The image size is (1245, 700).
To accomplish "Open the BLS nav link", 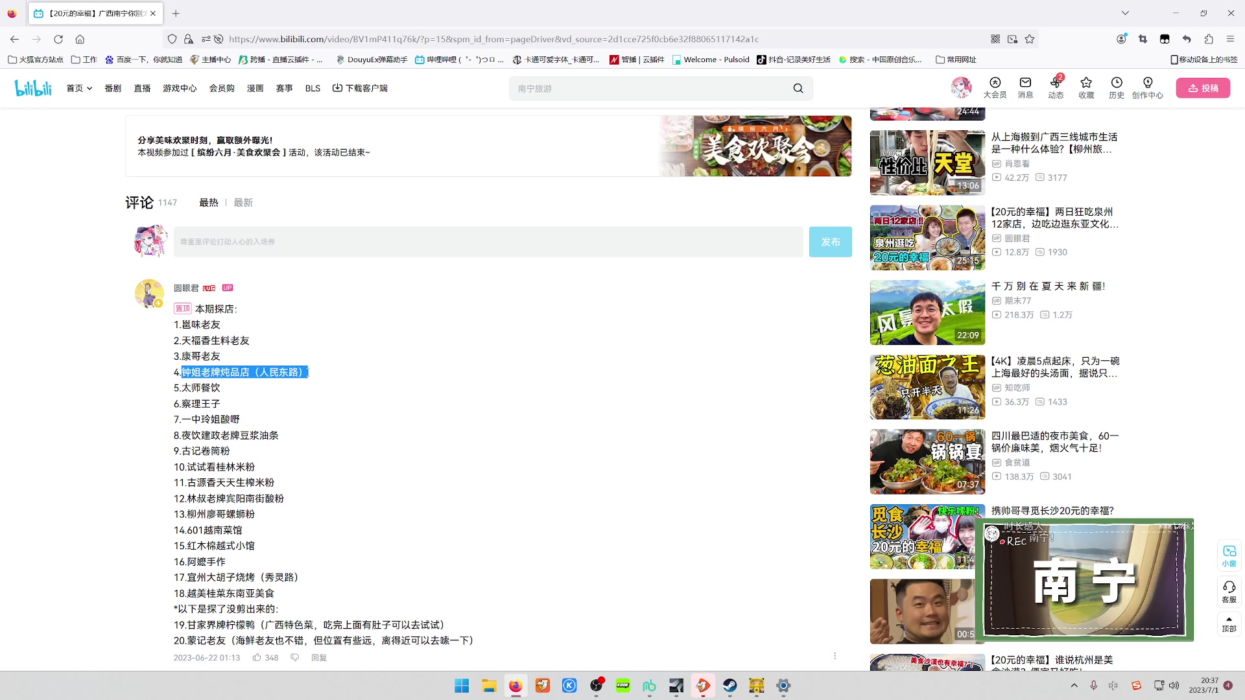I will 313,88.
